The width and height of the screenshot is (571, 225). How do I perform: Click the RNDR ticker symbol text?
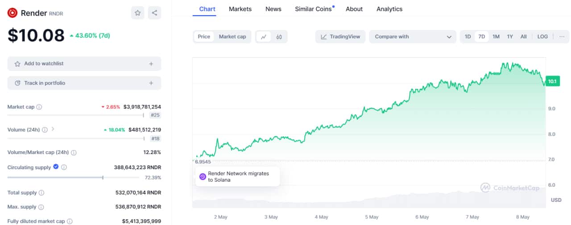click(x=56, y=13)
